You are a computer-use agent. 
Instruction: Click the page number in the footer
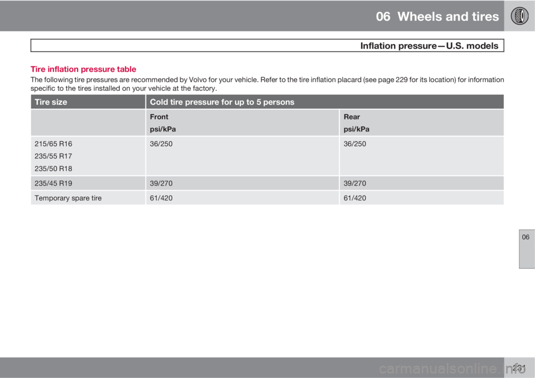[519, 368]
